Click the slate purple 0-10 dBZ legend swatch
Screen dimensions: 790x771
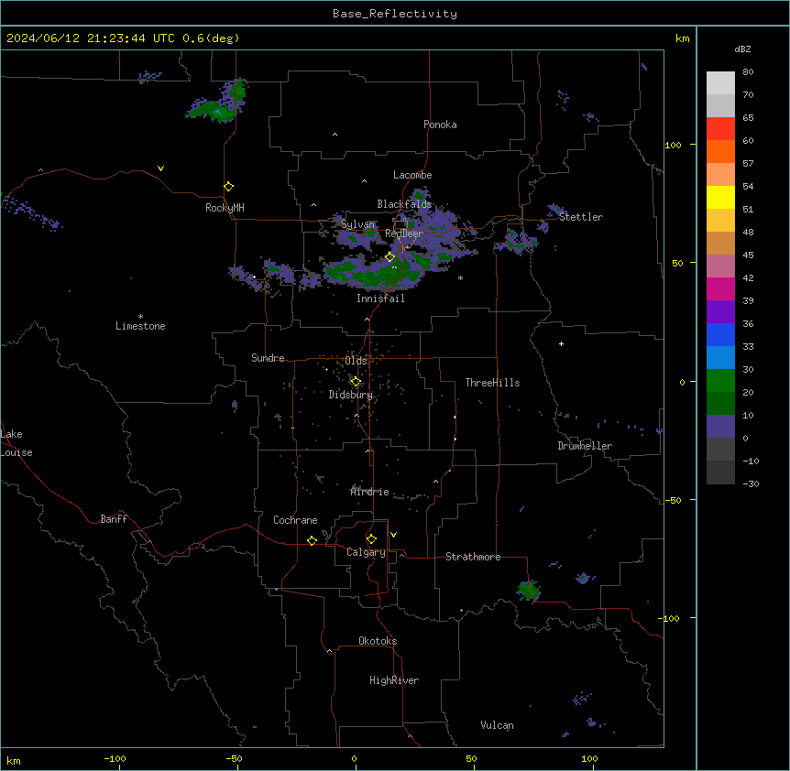click(x=720, y=427)
